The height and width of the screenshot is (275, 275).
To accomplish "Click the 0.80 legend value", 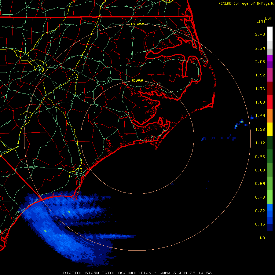I will tap(260, 170).
